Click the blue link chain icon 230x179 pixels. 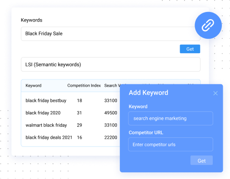pyautogui.click(x=208, y=25)
